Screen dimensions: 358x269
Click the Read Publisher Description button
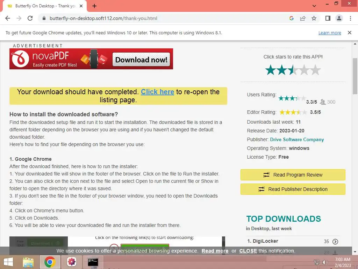click(293, 189)
